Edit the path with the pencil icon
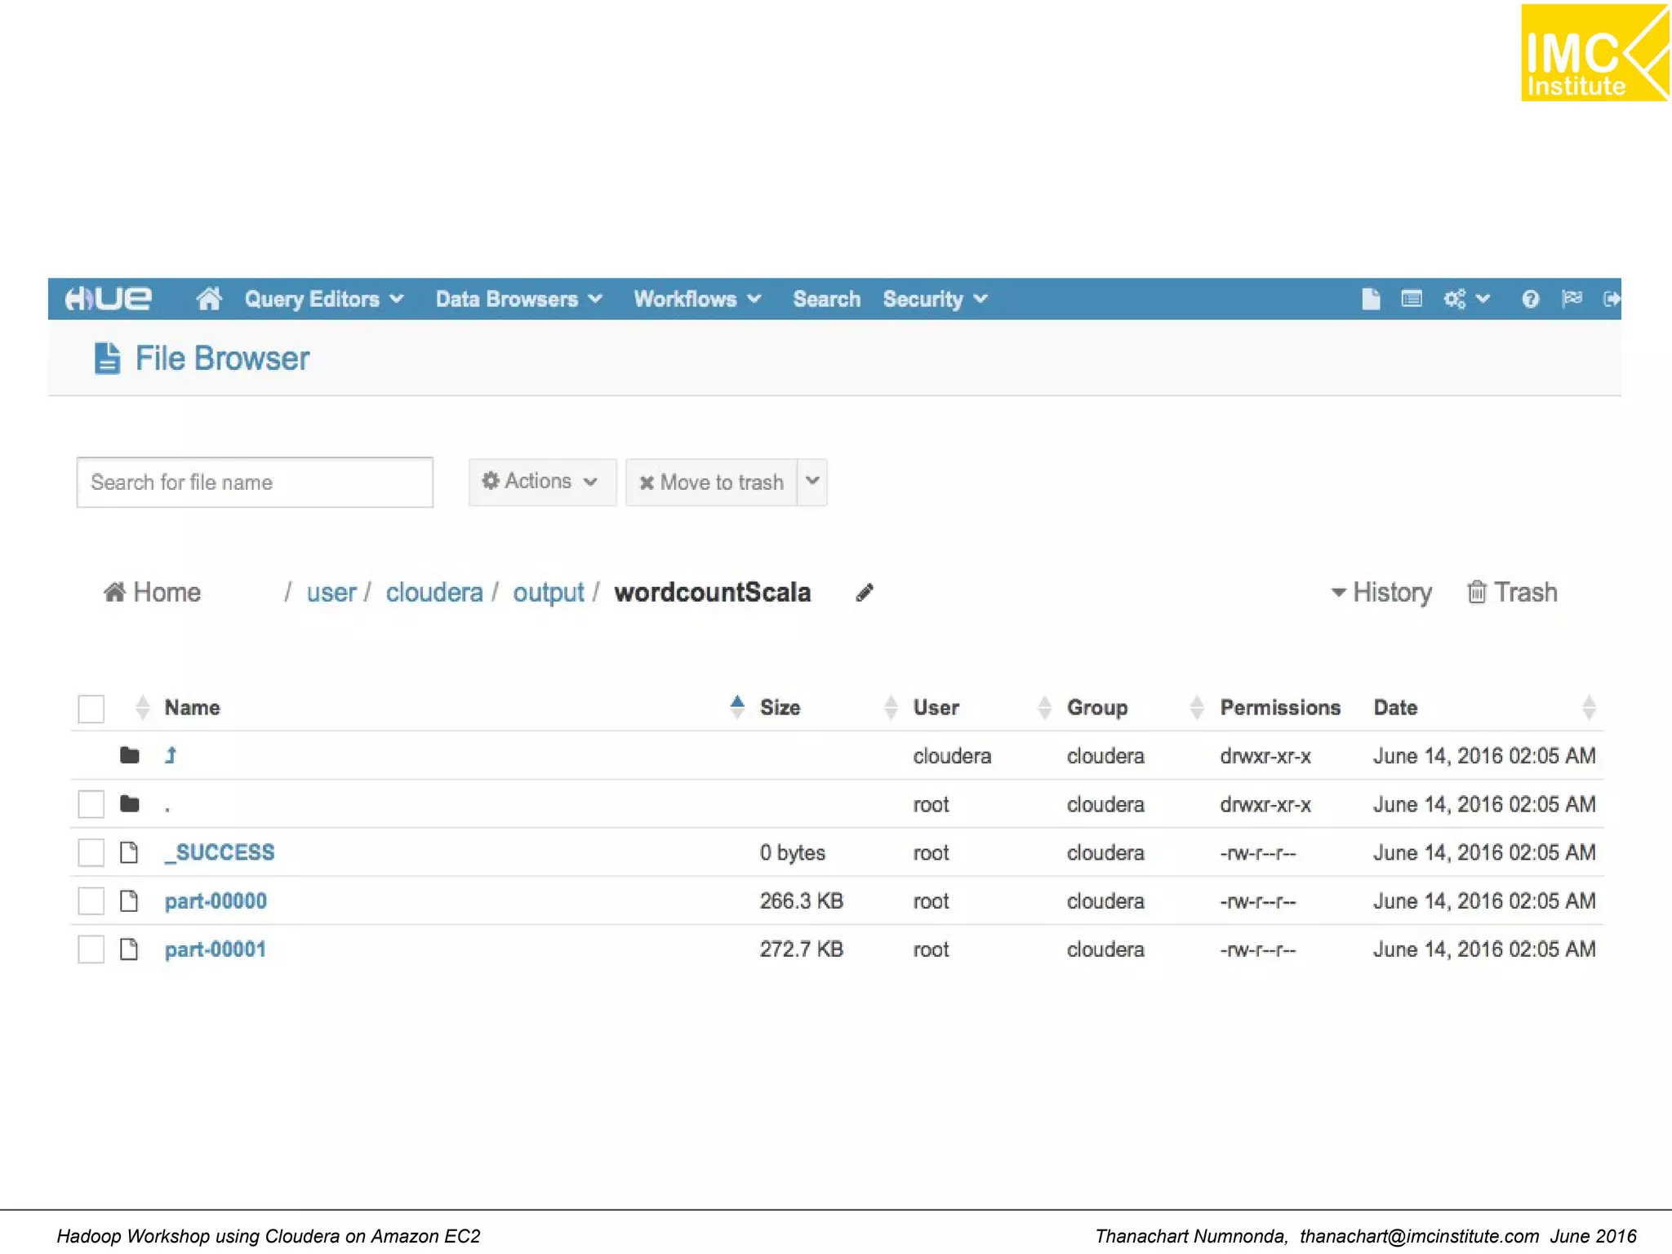This screenshot has width=1672, height=1254. tap(865, 593)
